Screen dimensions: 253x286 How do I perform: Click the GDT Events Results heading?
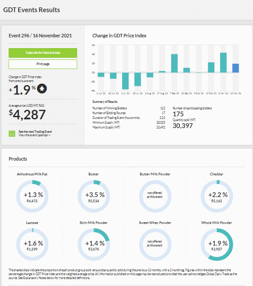click(32, 10)
